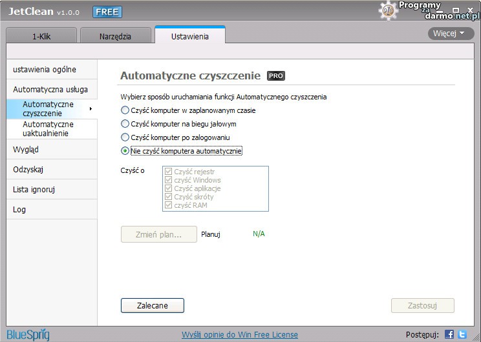Image resolution: width=481 pixels, height=342 pixels.
Task: Open the Więcej dropdown menu
Action: pos(450,33)
